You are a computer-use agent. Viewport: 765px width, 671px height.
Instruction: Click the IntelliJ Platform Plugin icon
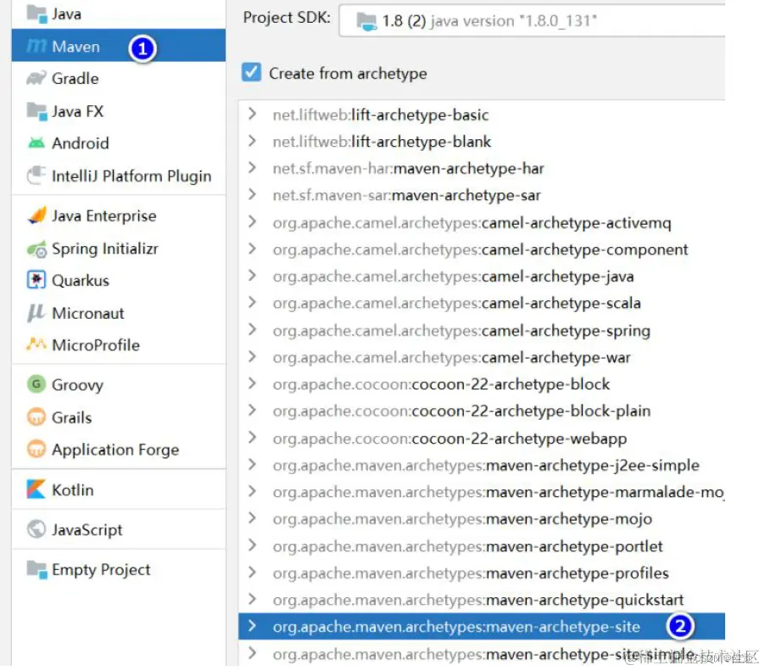coord(36,176)
